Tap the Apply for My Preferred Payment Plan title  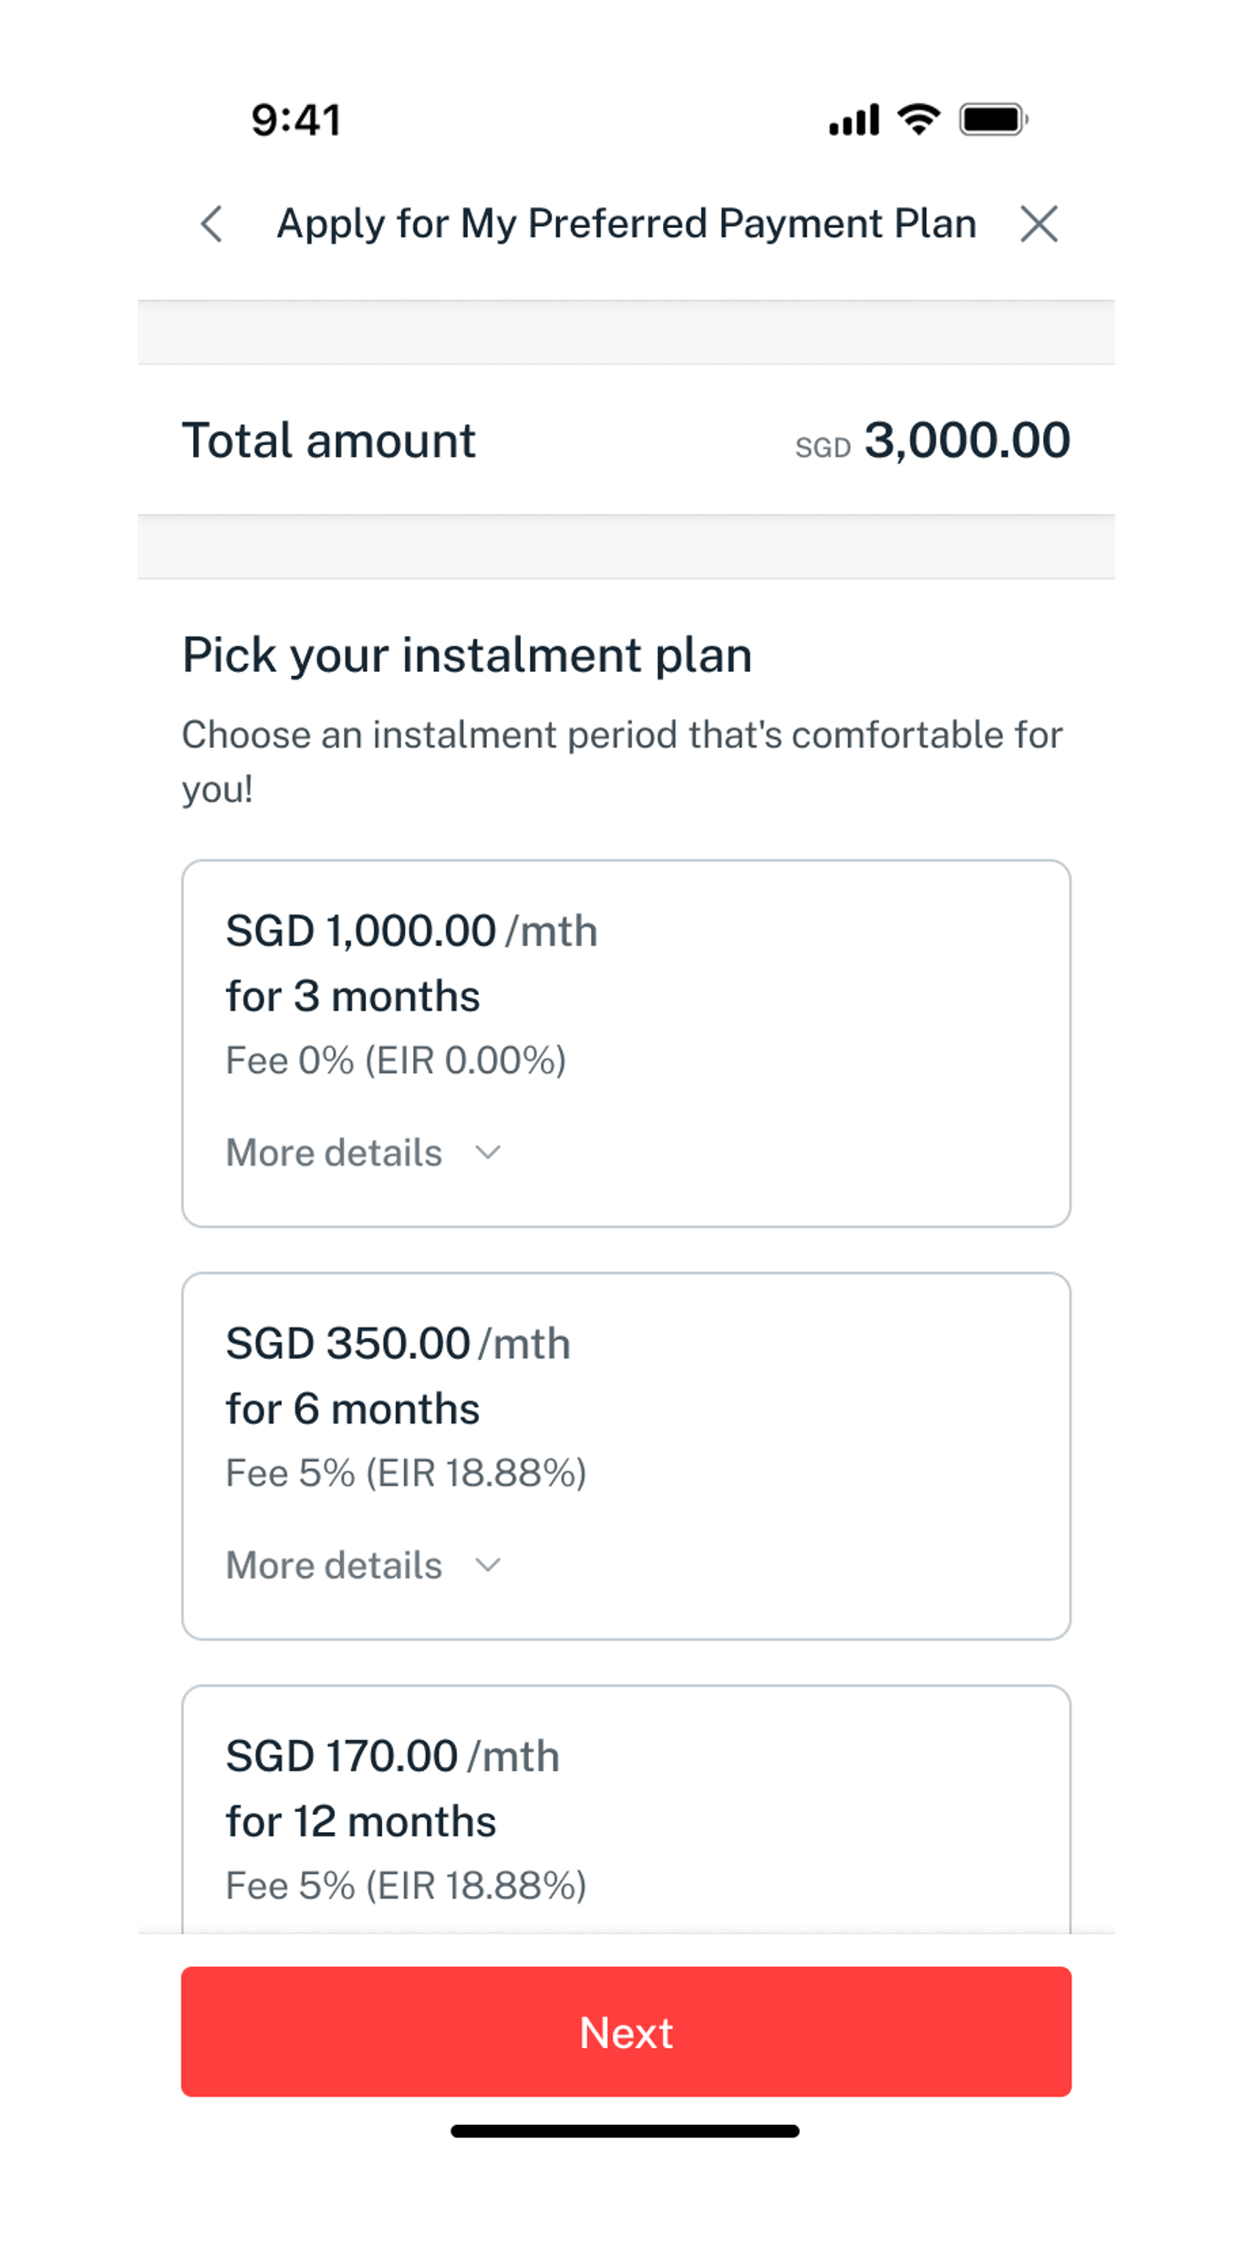coord(626,224)
